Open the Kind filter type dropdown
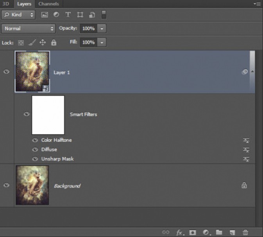263x237 pixels. (18, 15)
